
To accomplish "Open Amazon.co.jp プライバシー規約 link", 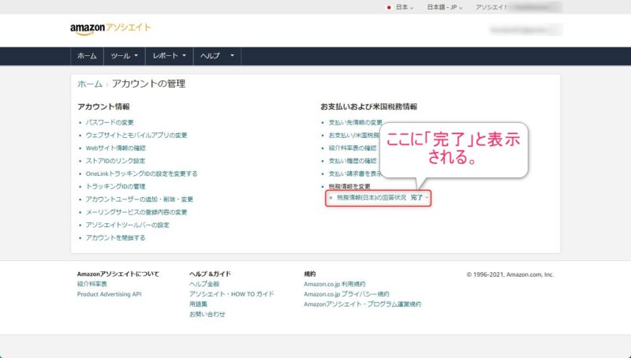I will coord(346,294).
